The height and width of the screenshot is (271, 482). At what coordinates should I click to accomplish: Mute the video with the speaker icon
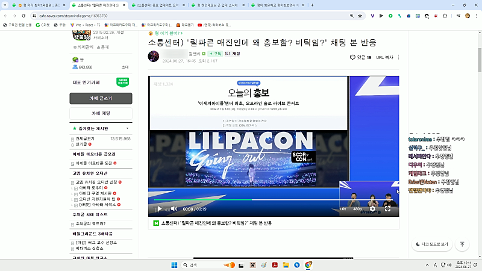pos(174,209)
